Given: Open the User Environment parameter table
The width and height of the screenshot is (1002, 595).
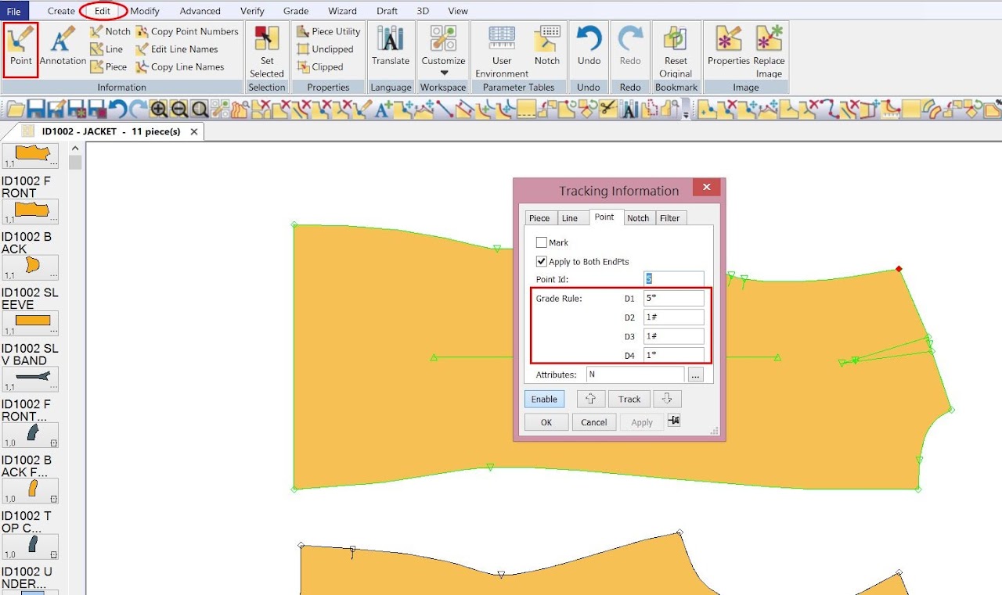Looking at the screenshot, I should click(x=502, y=51).
